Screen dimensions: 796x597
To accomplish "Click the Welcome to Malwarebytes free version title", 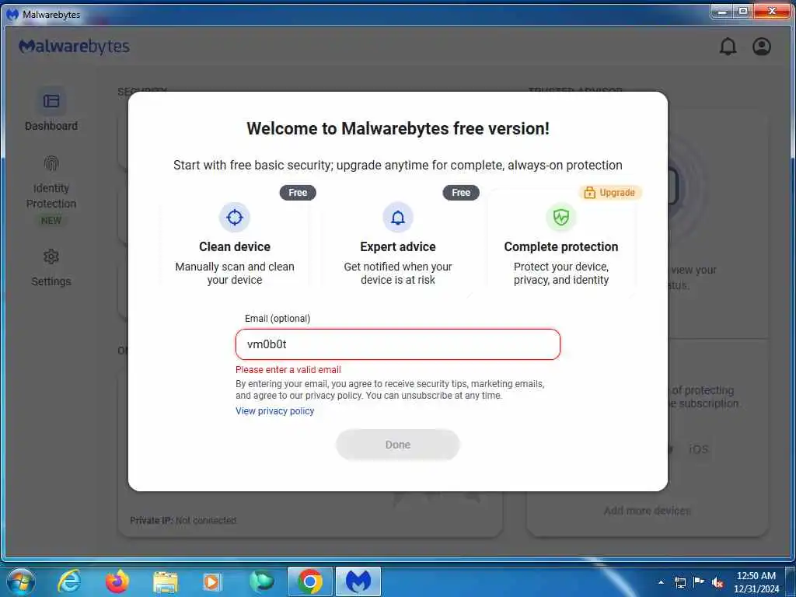I will pyautogui.click(x=398, y=128).
